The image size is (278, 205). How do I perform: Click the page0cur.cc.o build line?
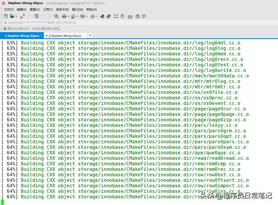(124, 109)
